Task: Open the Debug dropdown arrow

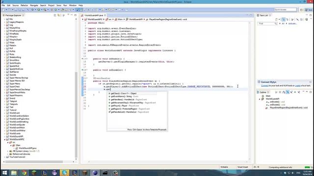Action: point(35,10)
